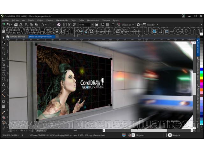
Task: Open the Edición menu
Action: [x=15, y=20]
